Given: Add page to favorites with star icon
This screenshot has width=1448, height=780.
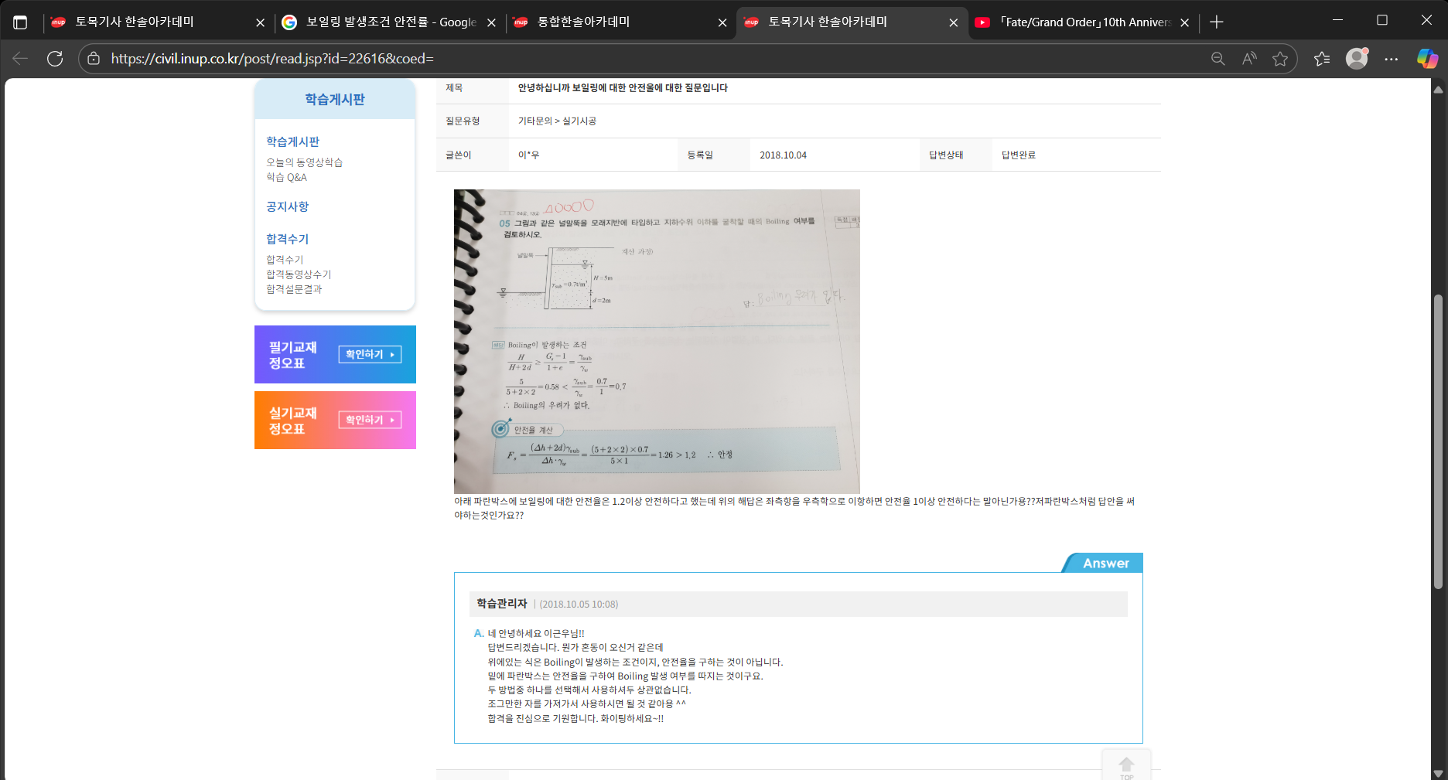Looking at the screenshot, I should [x=1280, y=59].
